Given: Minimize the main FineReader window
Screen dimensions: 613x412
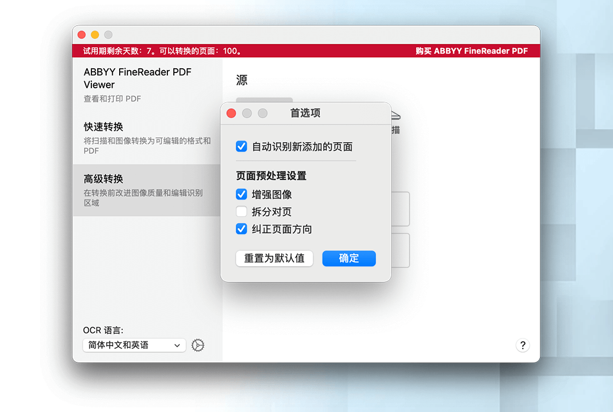Looking at the screenshot, I should [x=95, y=35].
